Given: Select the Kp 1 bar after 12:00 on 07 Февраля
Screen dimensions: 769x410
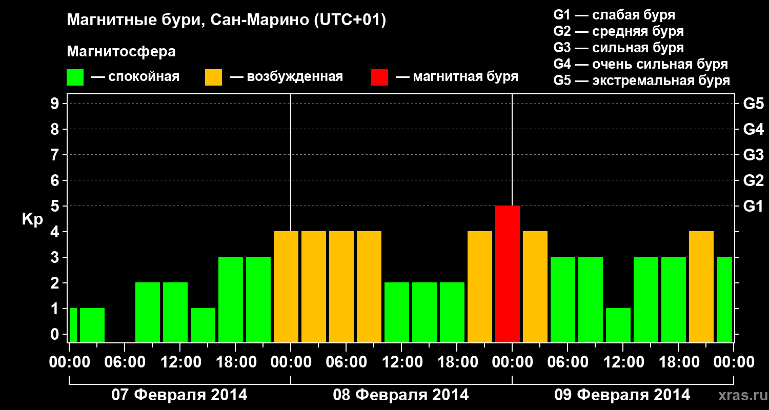Looking at the screenshot, I should coord(203,325).
